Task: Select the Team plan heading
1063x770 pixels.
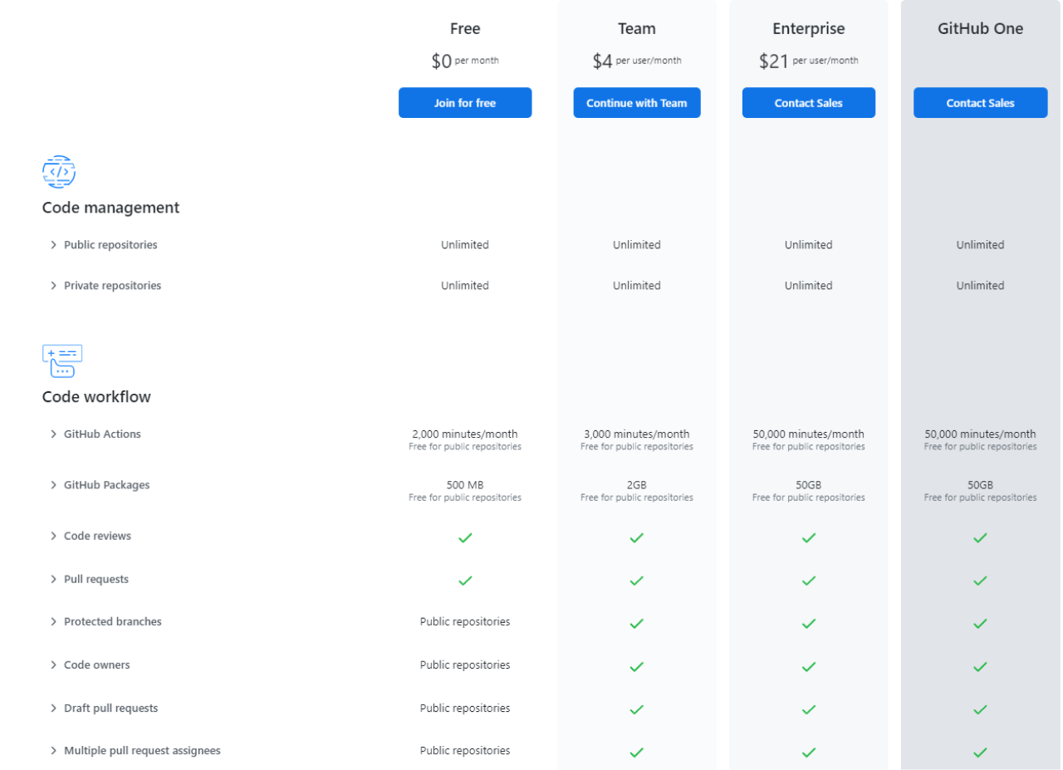Action: point(637,29)
